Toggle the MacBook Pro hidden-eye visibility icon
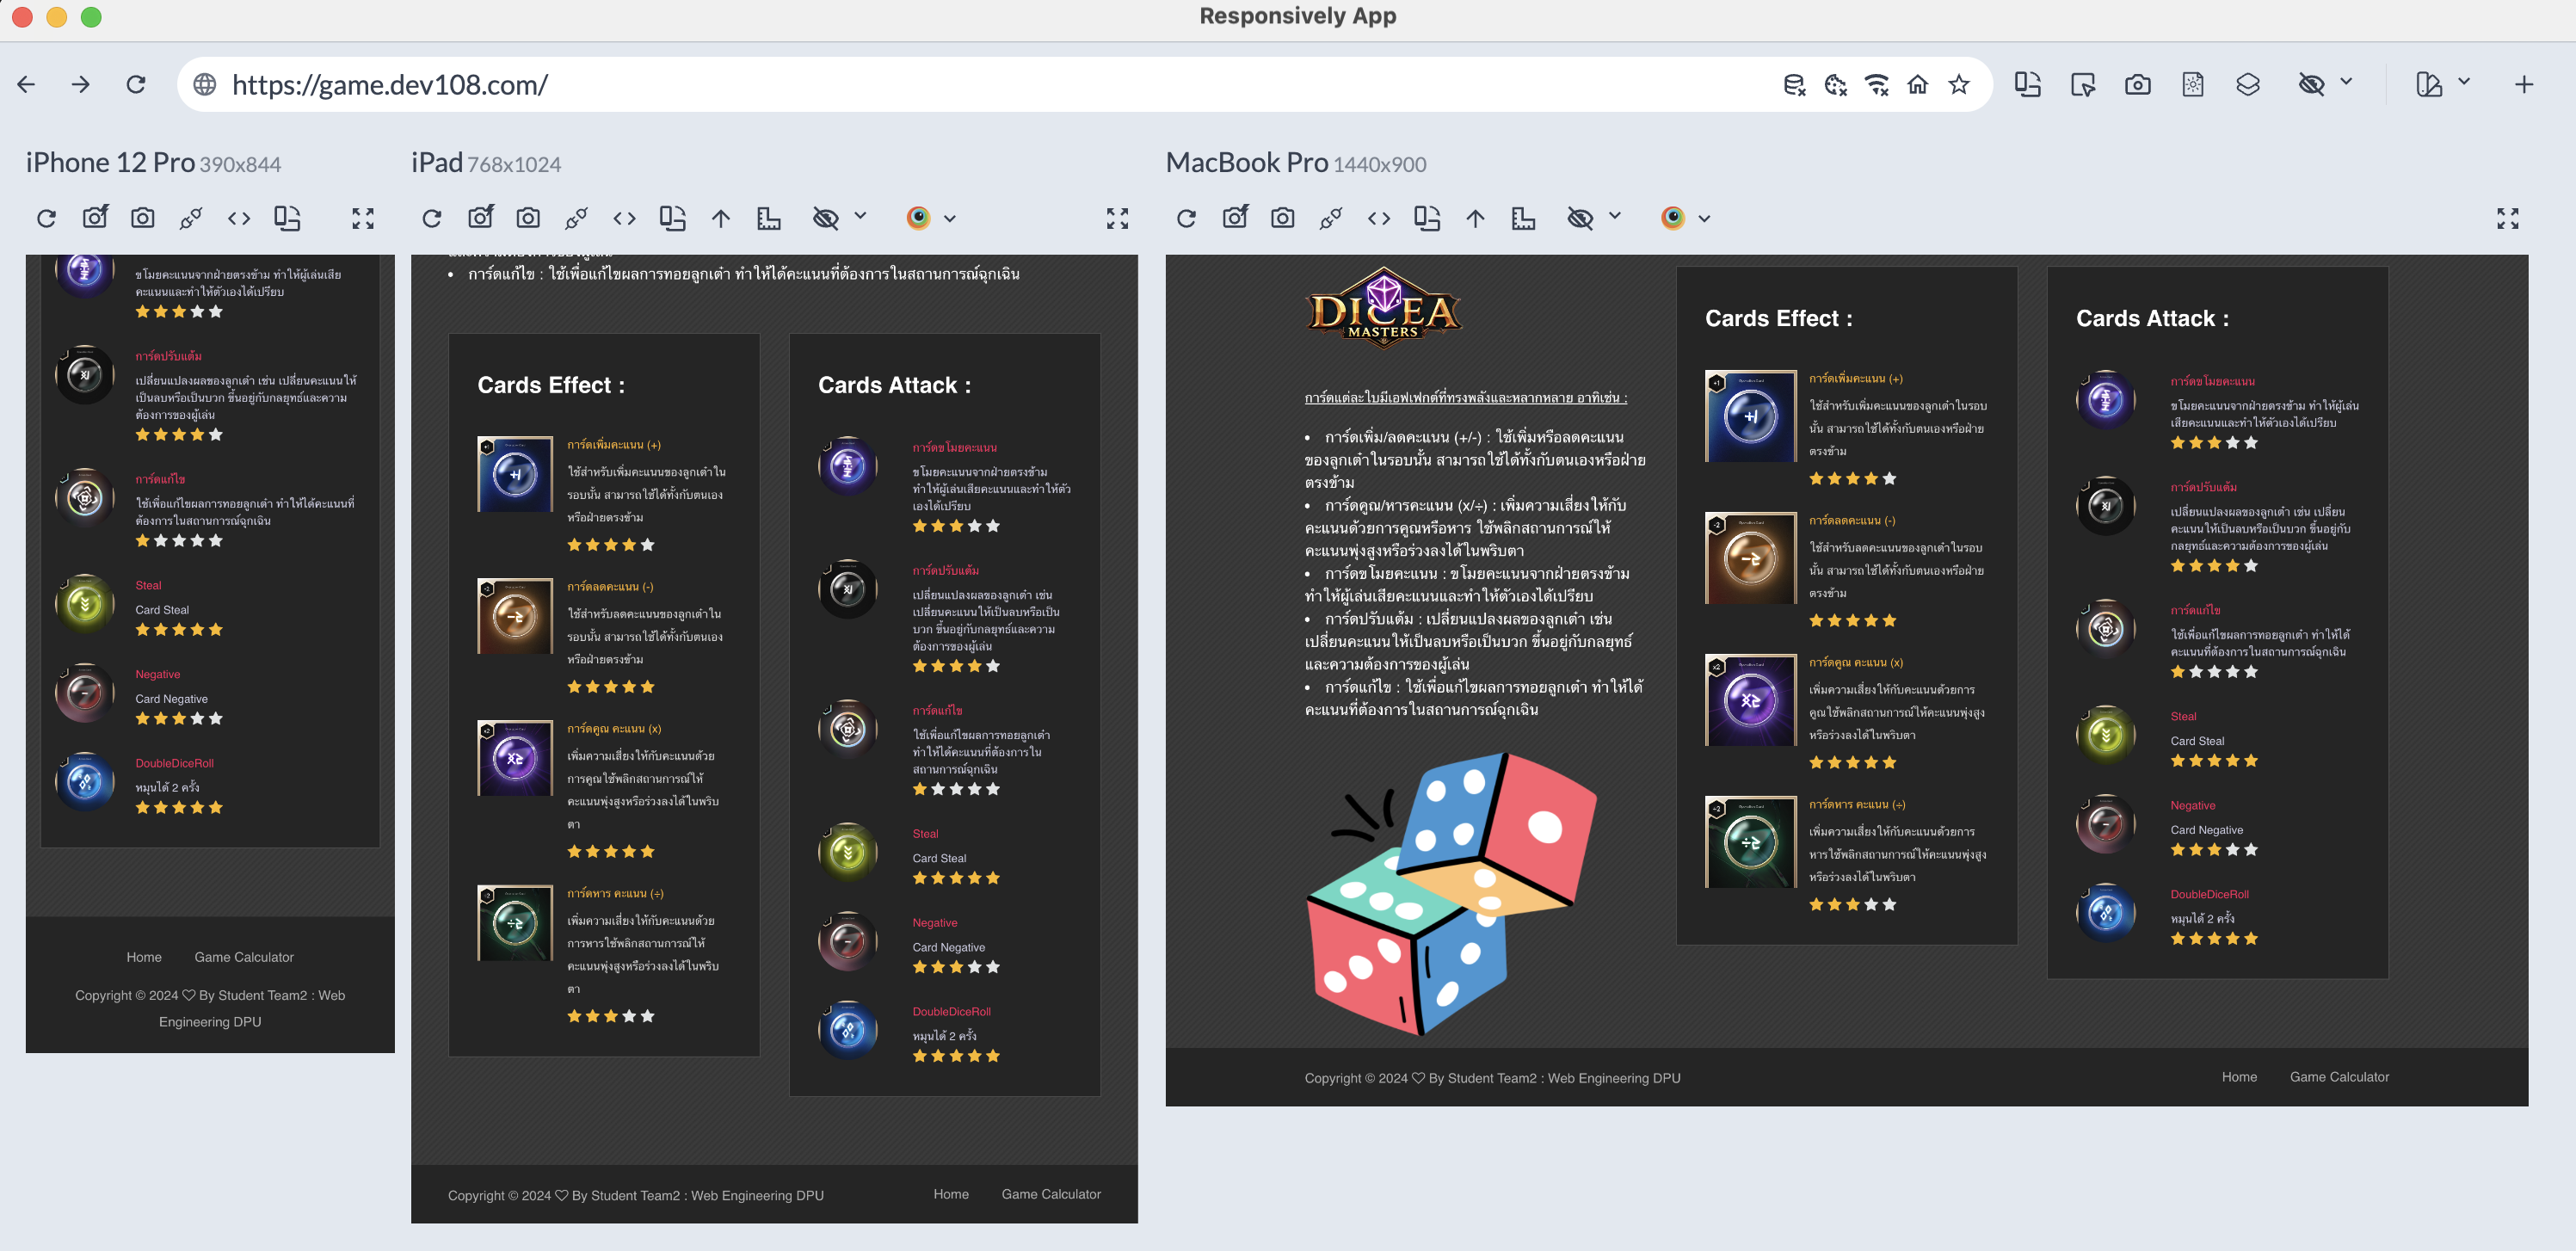Screen dimensions: 2576x1251 tap(1580, 218)
